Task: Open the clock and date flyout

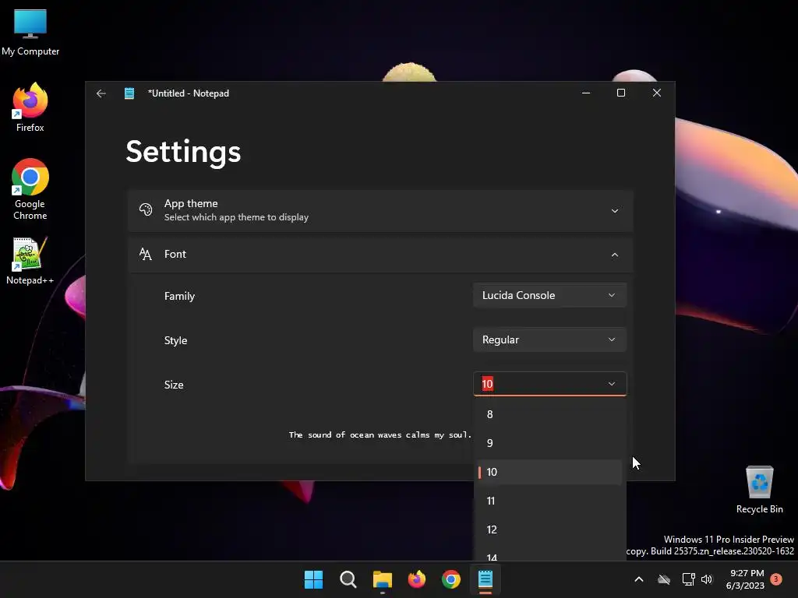Action: pyautogui.click(x=745, y=579)
